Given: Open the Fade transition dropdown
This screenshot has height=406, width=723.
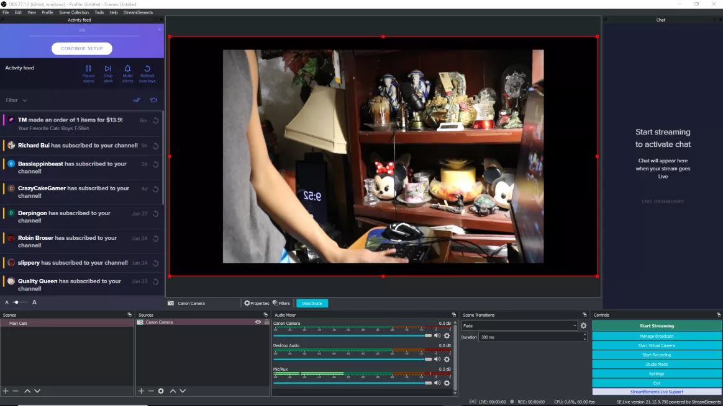Looking at the screenshot, I should click(519, 326).
